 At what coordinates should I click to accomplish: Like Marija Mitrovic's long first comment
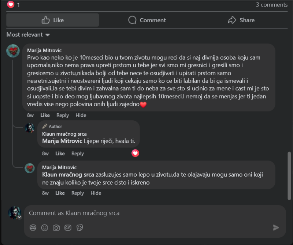click(45, 115)
